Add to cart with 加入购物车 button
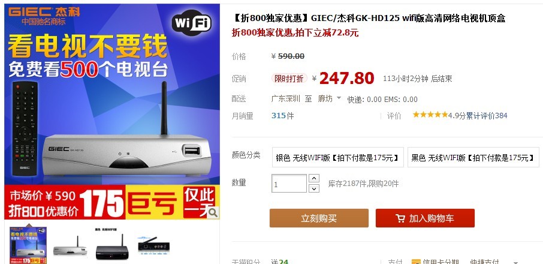Image resolution: width=543 pixels, height=264 pixels. pyautogui.click(x=425, y=218)
